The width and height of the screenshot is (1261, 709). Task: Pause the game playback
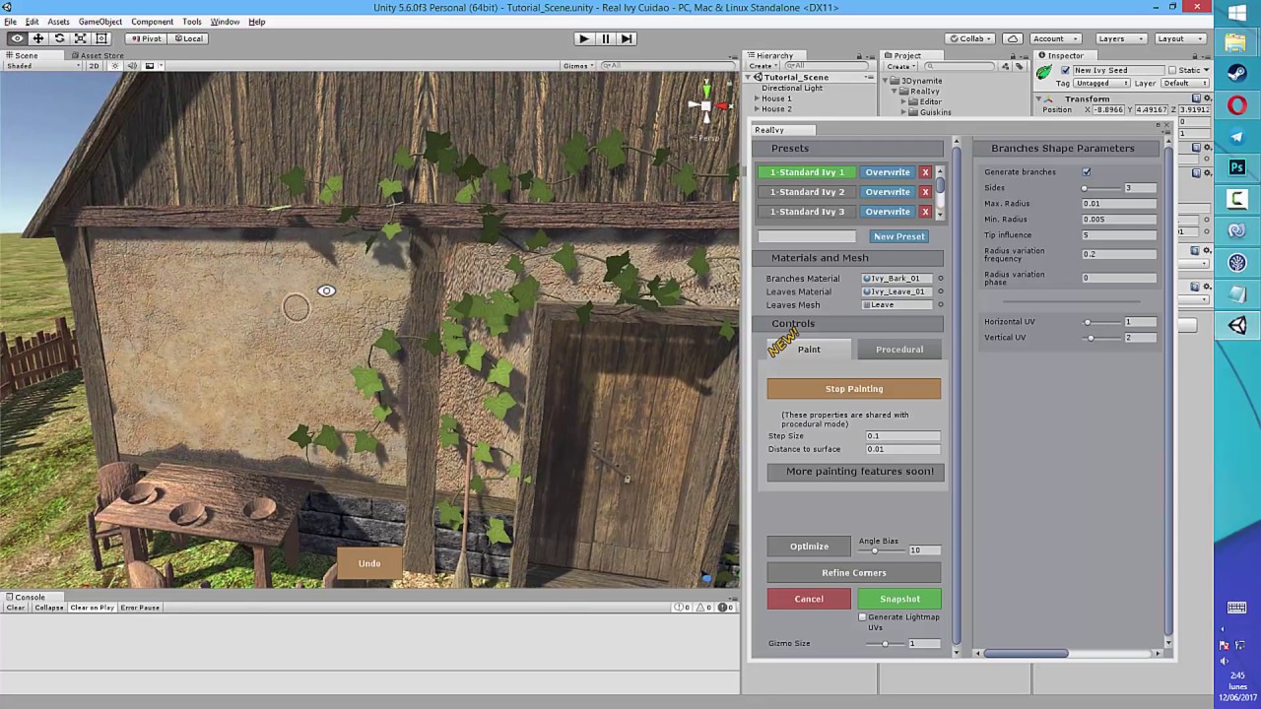tap(605, 38)
